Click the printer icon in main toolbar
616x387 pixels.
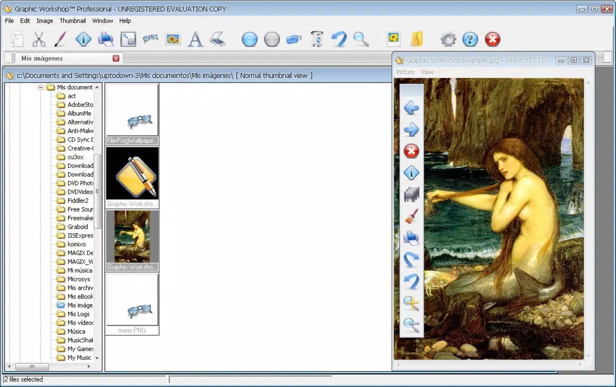click(x=105, y=39)
